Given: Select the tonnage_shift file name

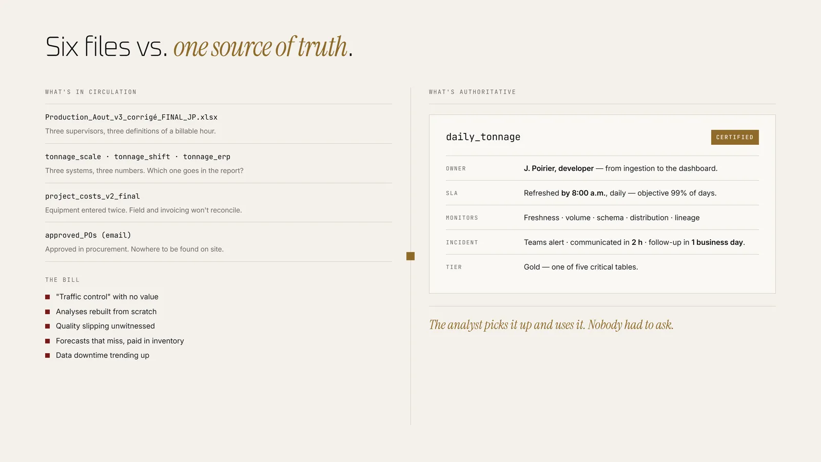Looking at the screenshot, I should click(142, 157).
